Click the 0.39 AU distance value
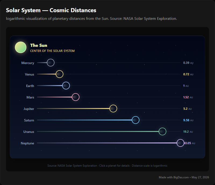Viewport: 215px width, 185px height. pyautogui.click(x=188, y=63)
